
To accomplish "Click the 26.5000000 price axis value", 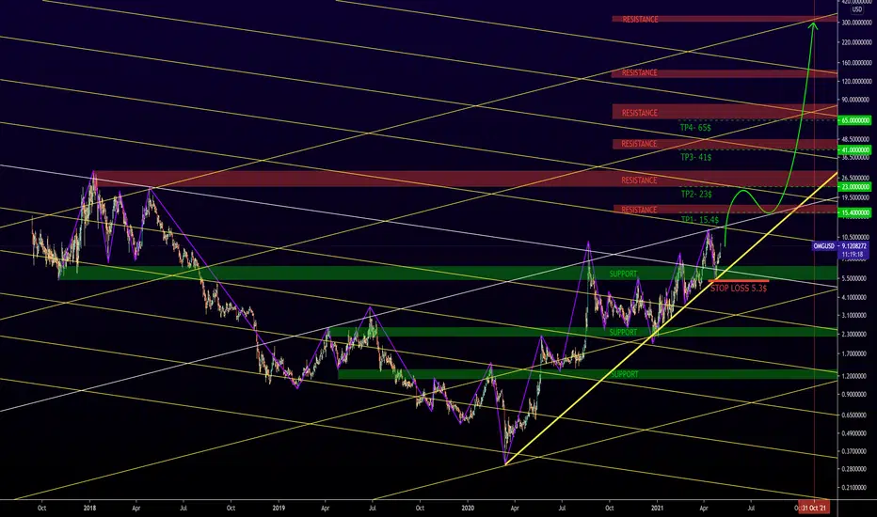I will coord(857,179).
